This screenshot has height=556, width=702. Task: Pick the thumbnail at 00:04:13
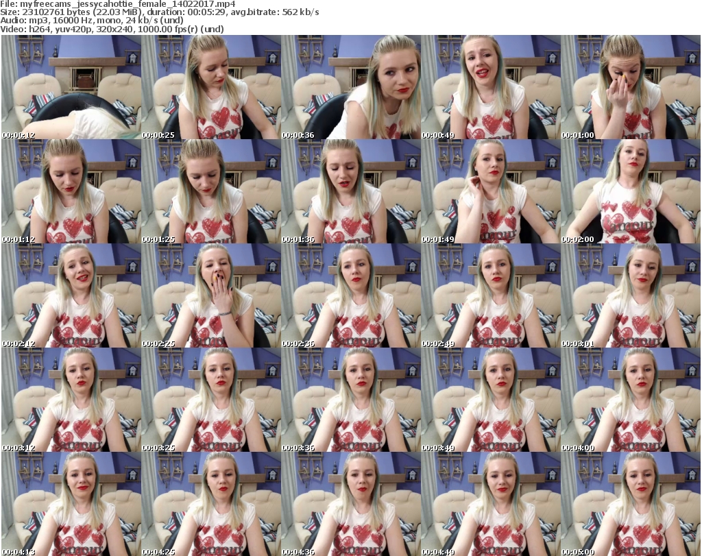71,504
